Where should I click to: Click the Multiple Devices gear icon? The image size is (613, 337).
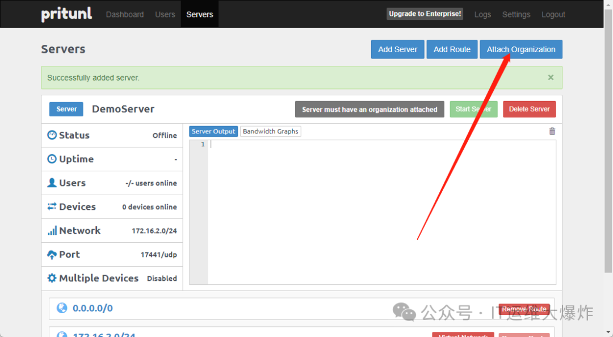coord(52,278)
